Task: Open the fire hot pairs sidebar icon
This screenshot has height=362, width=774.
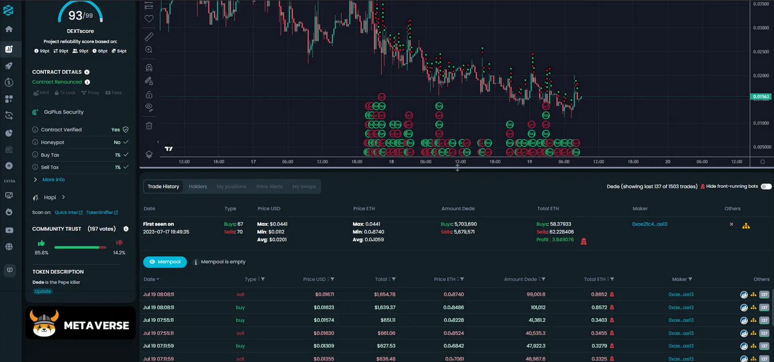Action: (x=9, y=212)
